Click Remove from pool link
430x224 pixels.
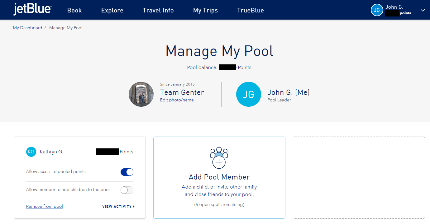[45, 206]
